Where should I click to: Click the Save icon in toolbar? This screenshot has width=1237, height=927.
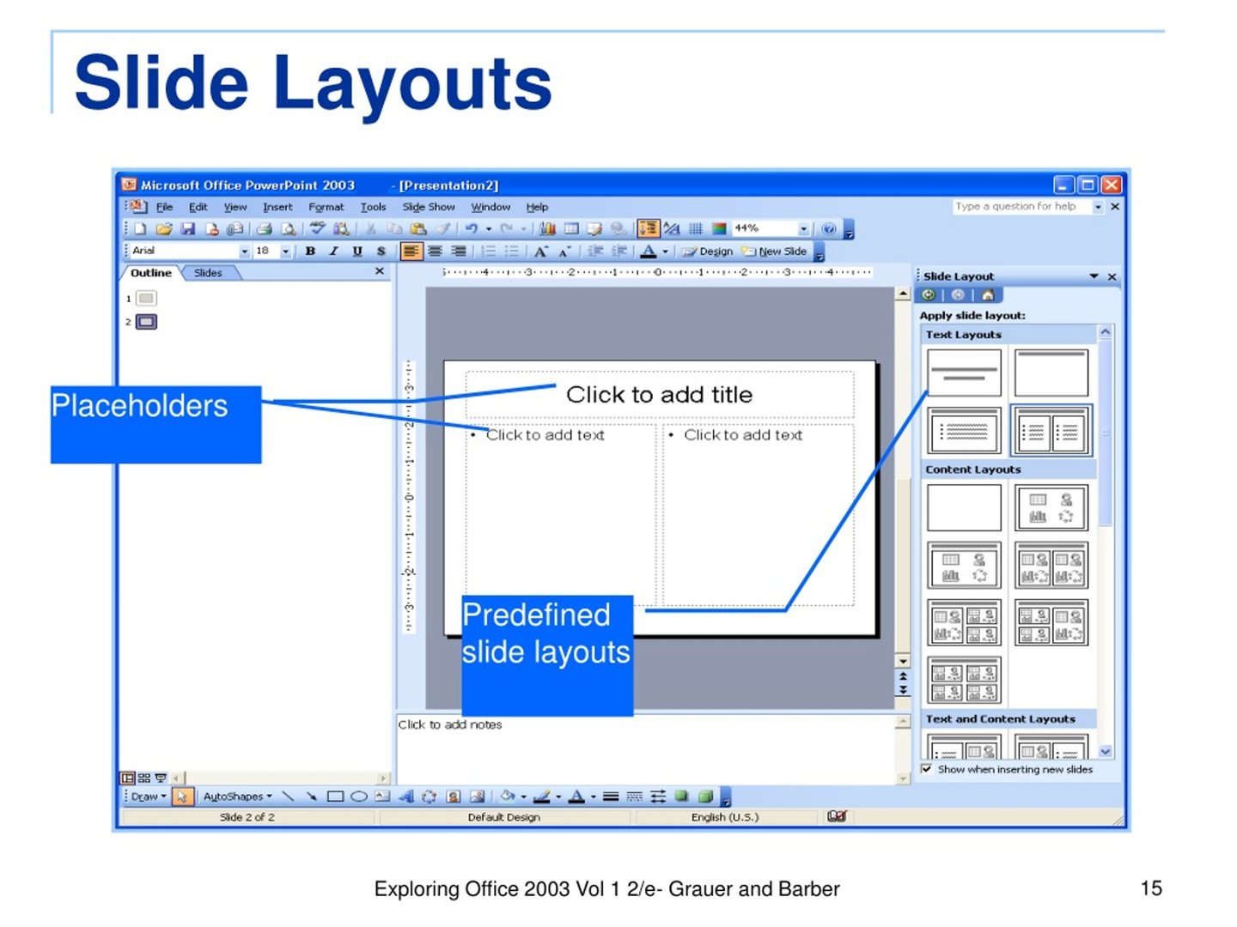pos(187,229)
